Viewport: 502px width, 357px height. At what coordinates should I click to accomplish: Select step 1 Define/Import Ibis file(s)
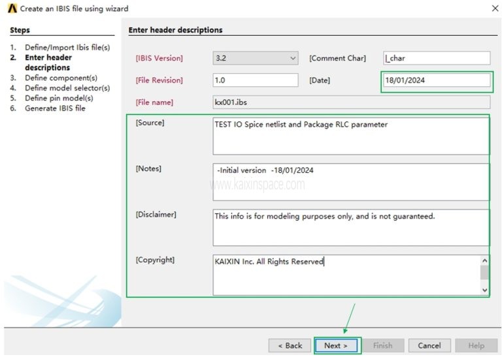[x=60, y=47]
